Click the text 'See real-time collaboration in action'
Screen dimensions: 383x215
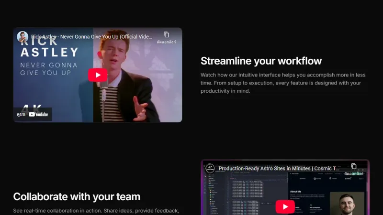[57, 211]
